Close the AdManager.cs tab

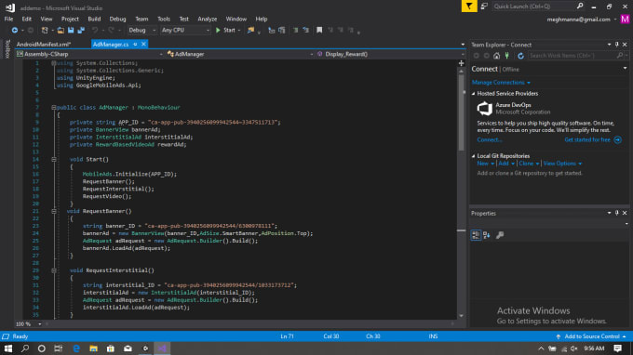pyautogui.click(x=143, y=45)
